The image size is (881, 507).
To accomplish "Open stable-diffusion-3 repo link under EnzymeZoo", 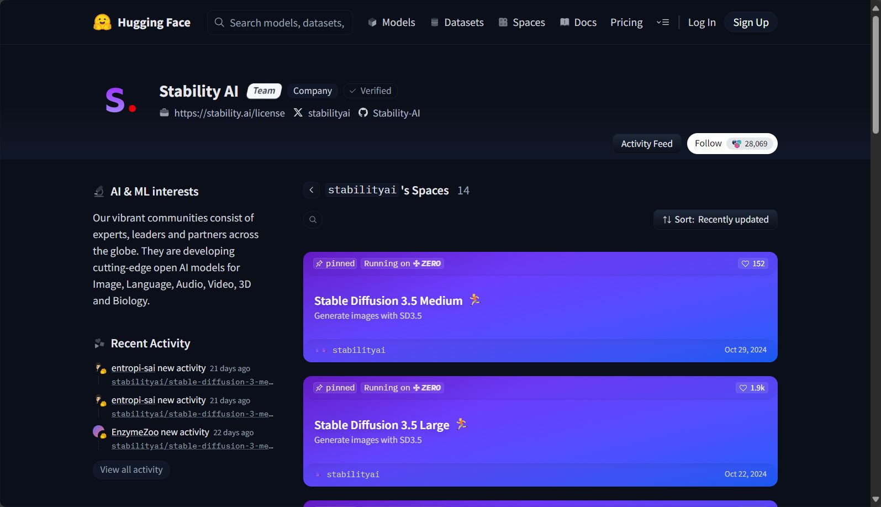I will (192, 446).
